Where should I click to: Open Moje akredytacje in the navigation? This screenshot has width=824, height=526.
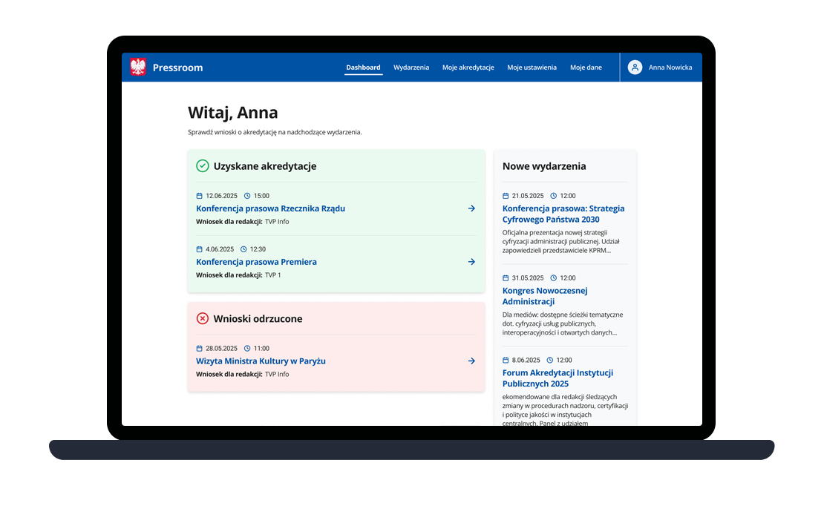(468, 68)
